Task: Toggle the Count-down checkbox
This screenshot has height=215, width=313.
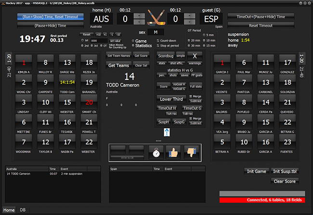Action: [158, 41]
